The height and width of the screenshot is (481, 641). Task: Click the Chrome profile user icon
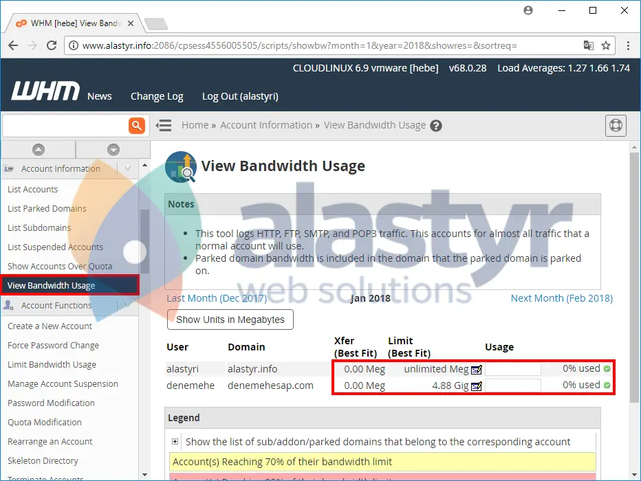528,10
